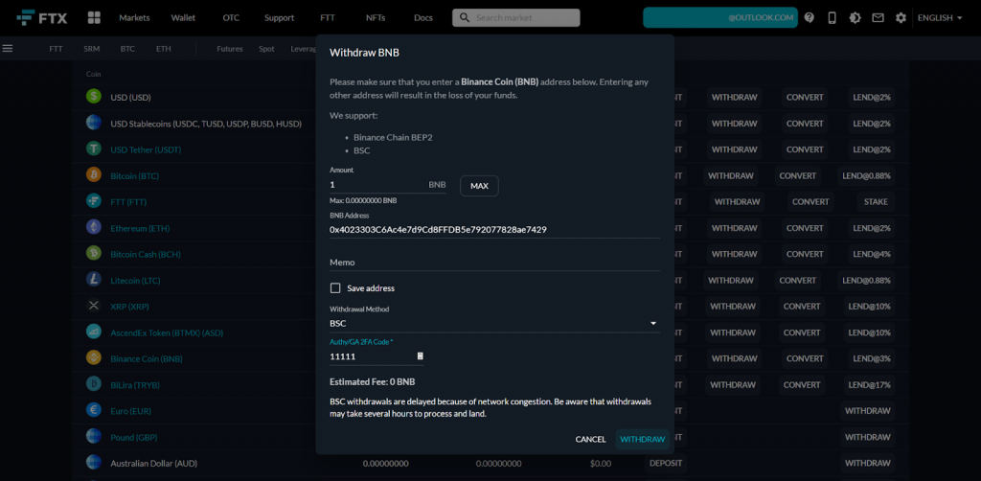Open the Docs menu
The height and width of the screenshot is (481, 981).
(x=423, y=17)
